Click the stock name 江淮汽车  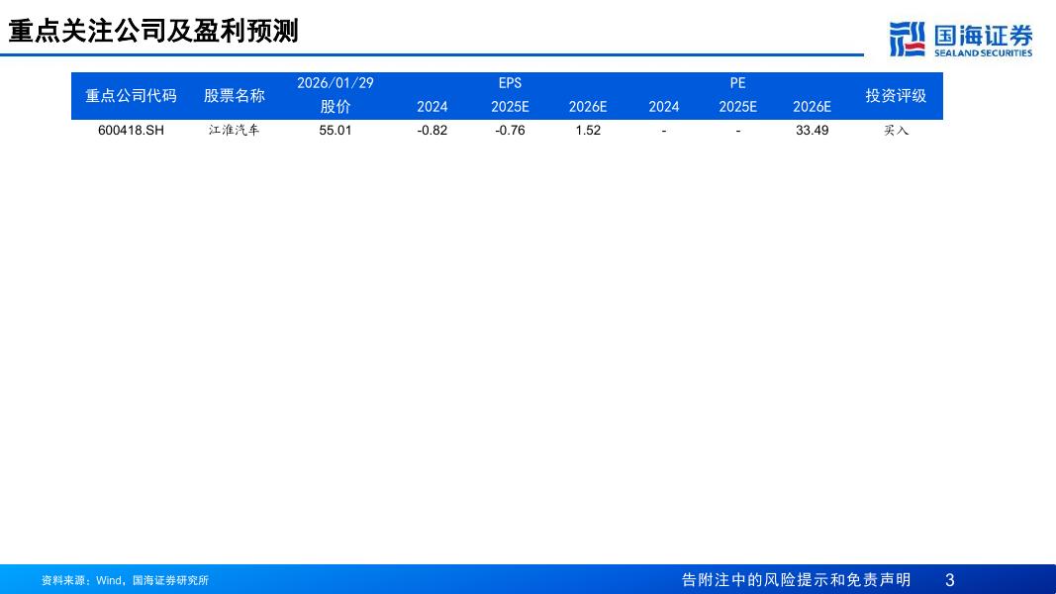234,130
